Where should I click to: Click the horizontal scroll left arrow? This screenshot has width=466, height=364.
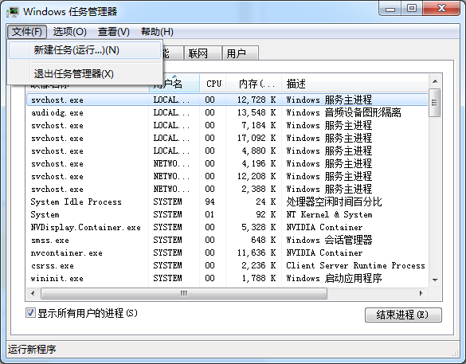[33, 294]
